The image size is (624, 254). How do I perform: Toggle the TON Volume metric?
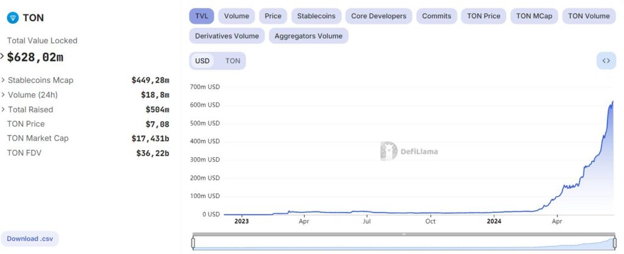point(589,16)
